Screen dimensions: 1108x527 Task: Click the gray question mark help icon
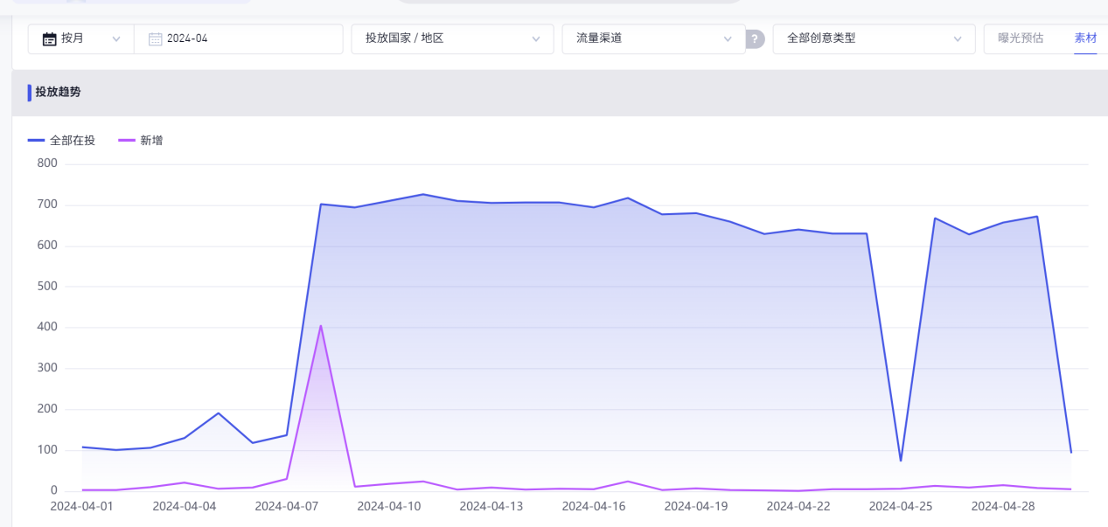tap(755, 38)
